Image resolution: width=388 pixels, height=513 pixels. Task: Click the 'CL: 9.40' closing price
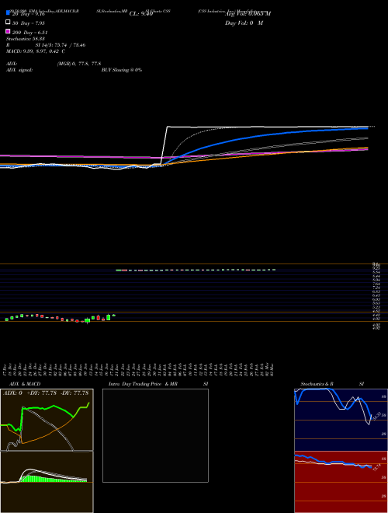click(141, 14)
